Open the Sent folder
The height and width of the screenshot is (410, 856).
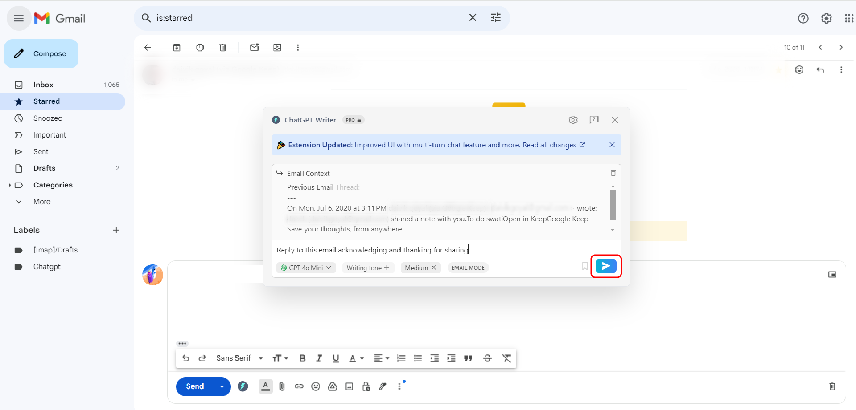(x=62, y=152)
